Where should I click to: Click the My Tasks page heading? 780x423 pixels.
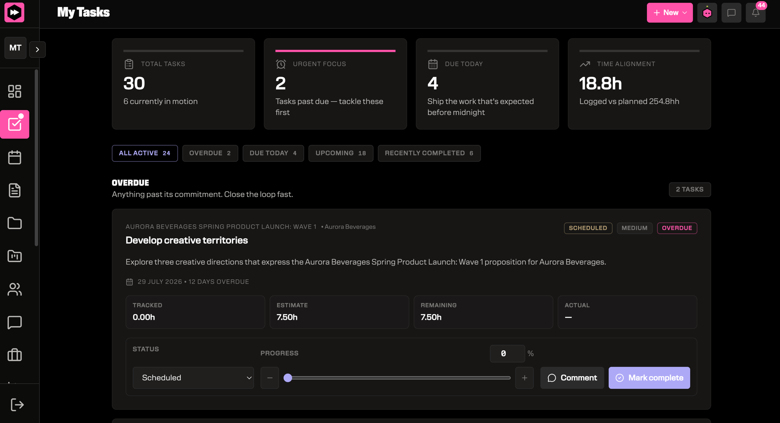point(83,12)
